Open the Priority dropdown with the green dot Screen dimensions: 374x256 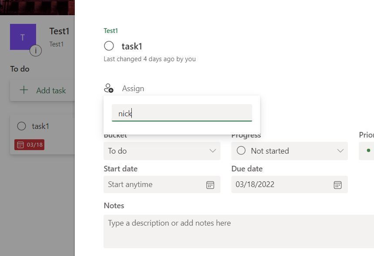pyautogui.click(x=367, y=151)
